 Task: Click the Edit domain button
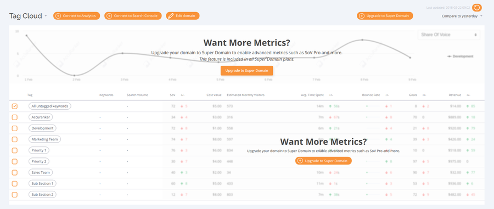[x=183, y=16]
